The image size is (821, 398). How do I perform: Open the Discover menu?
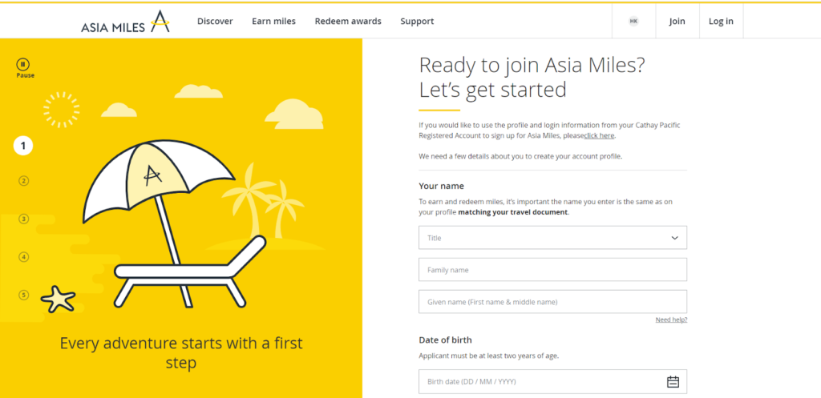coord(215,22)
